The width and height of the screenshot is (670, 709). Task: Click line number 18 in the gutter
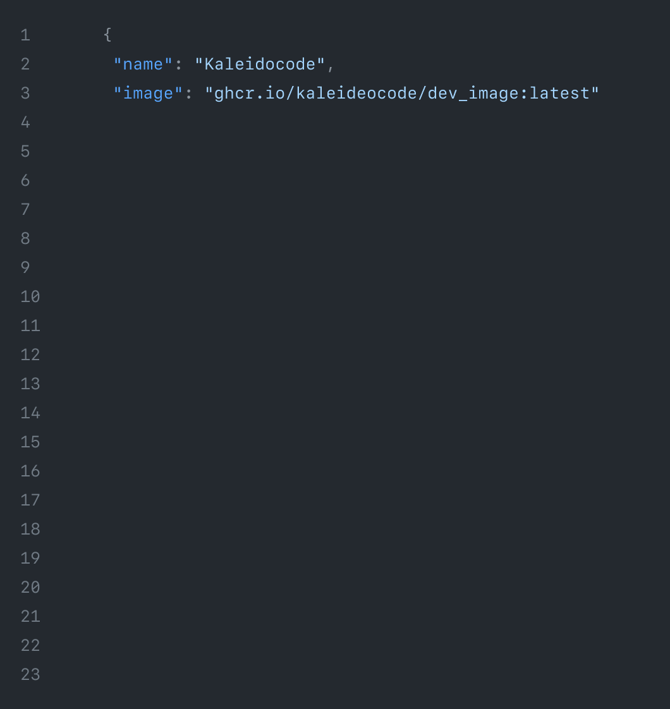click(30, 529)
